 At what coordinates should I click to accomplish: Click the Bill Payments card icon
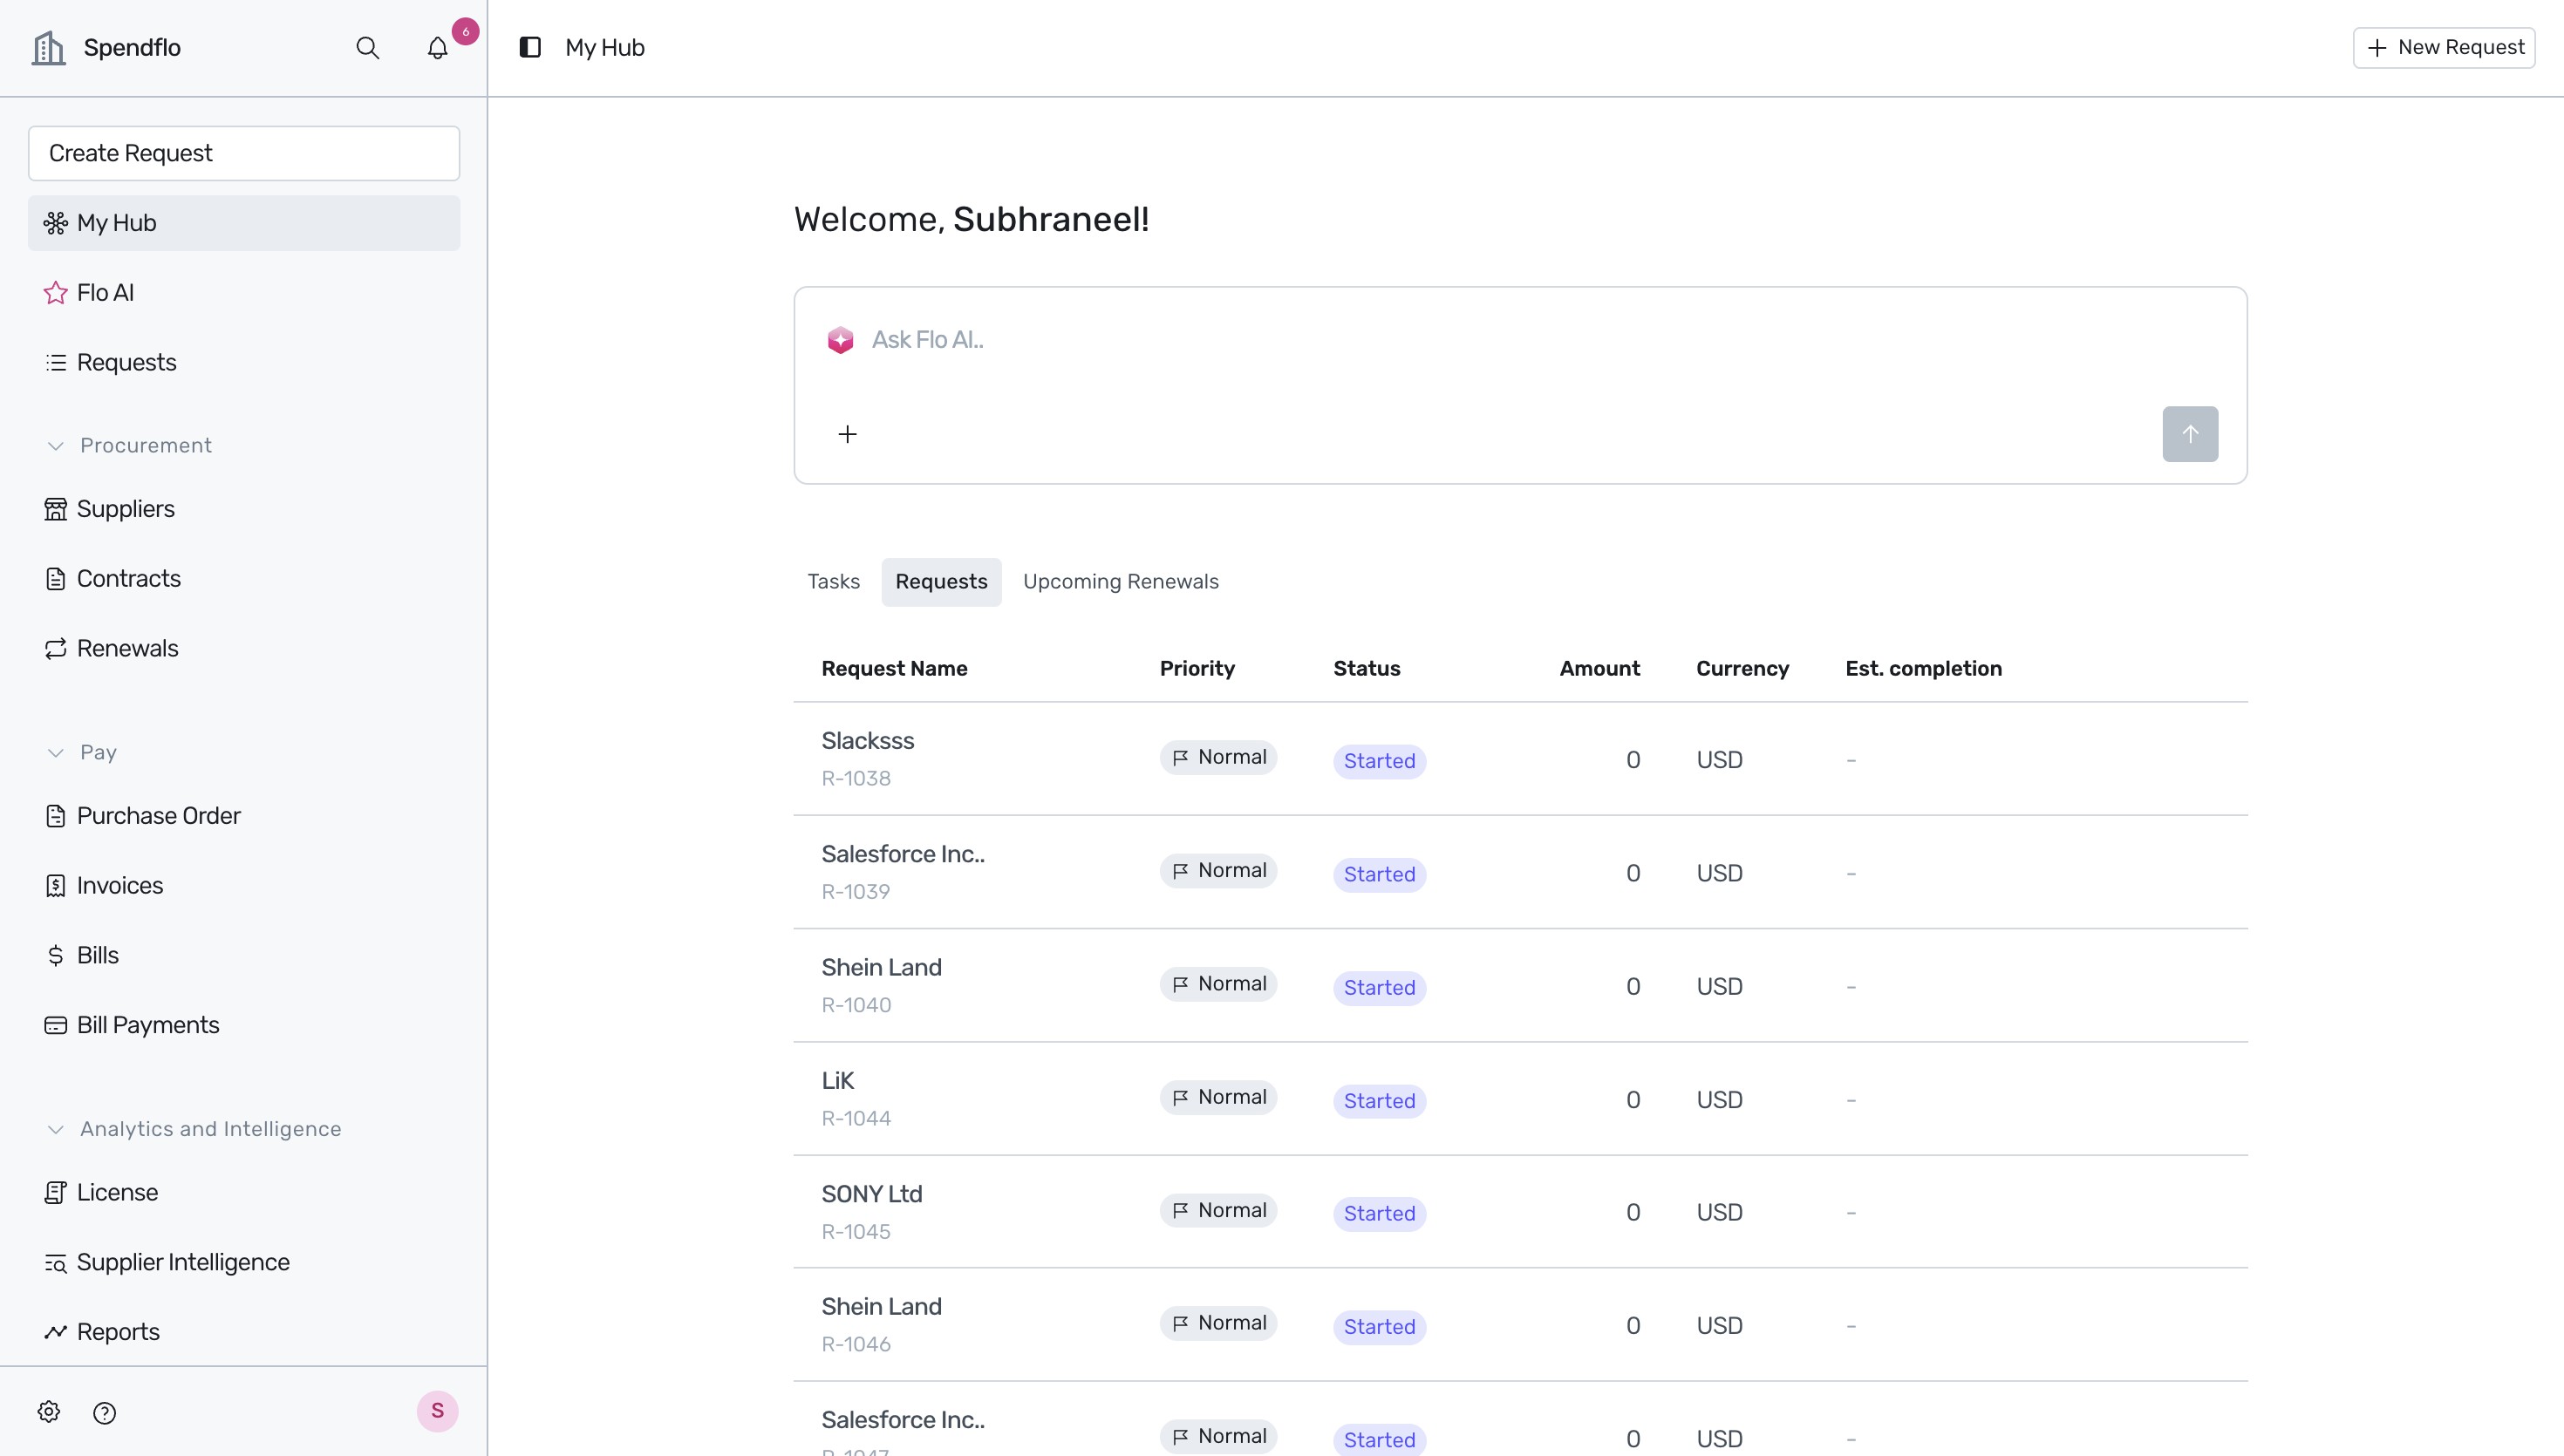(56, 1025)
